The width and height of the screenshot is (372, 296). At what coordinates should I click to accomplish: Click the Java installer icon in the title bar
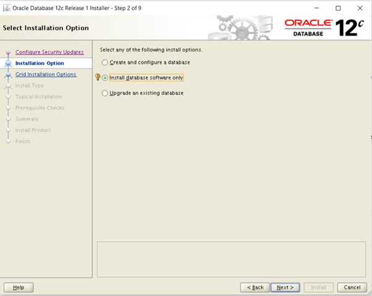pos(7,8)
